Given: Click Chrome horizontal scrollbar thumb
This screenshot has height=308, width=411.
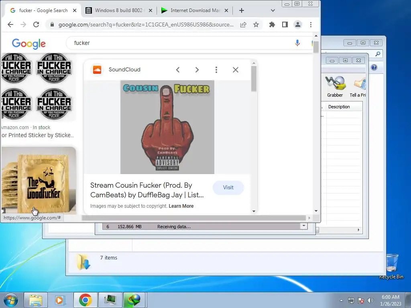Looking at the screenshot, I should point(194,218).
